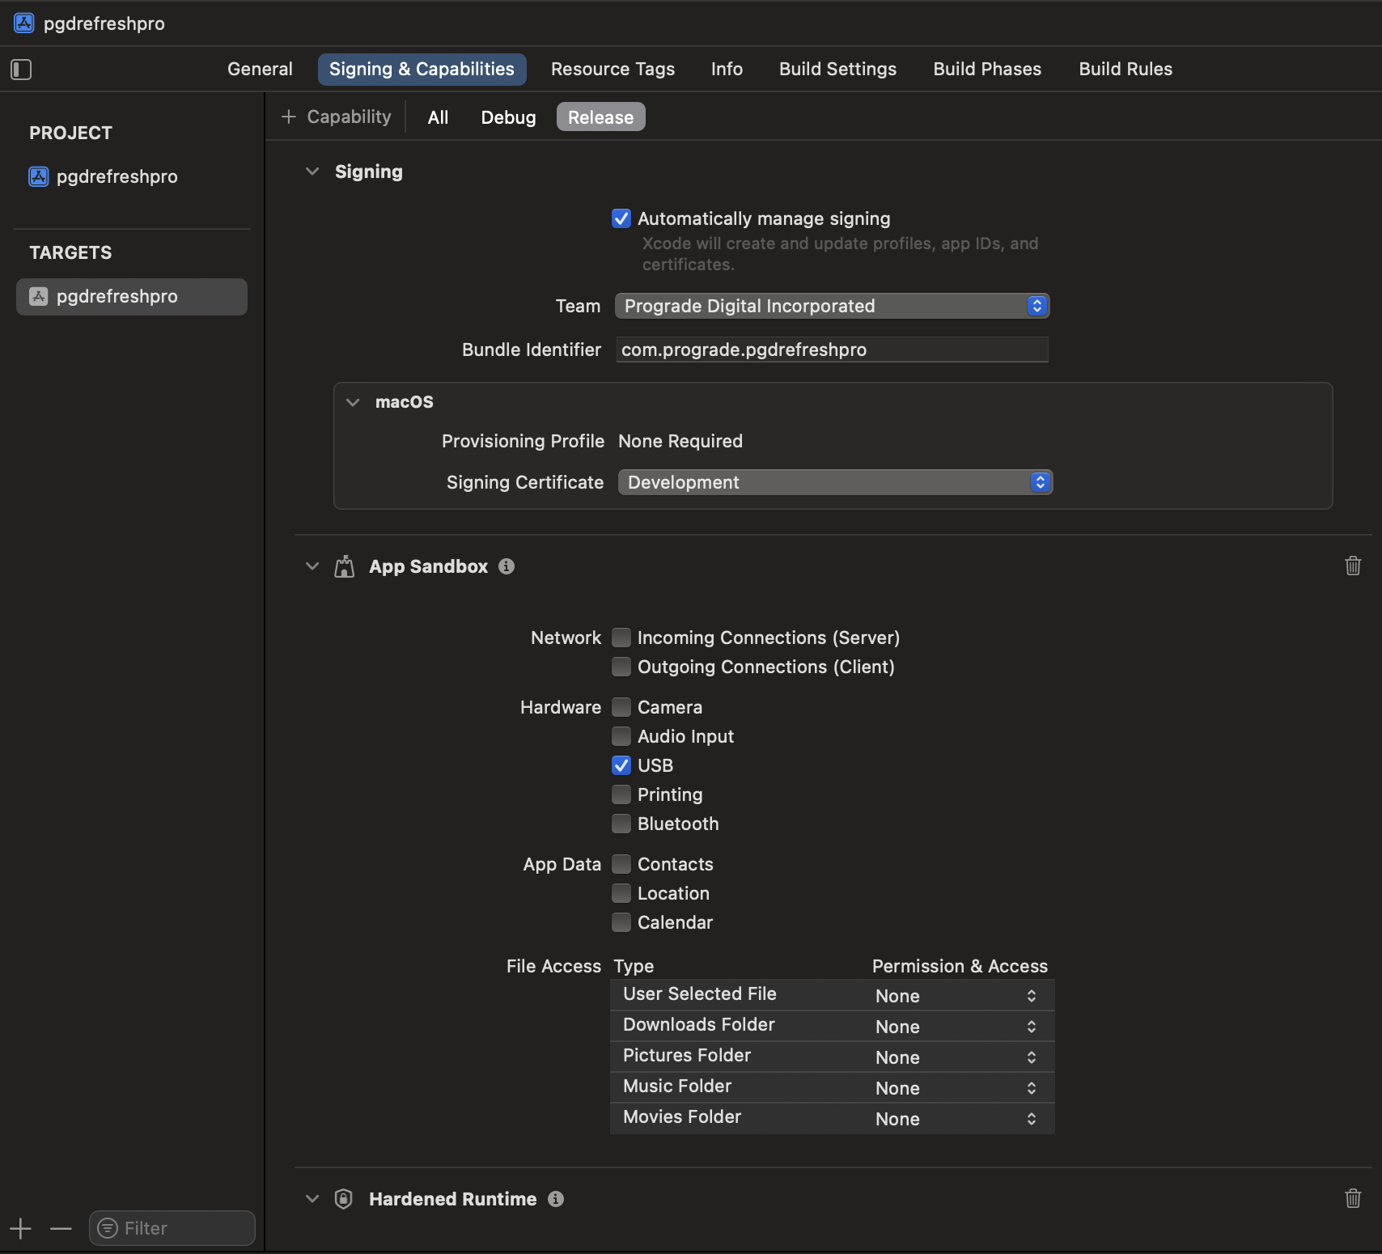Click the pgdrefreshpro project icon in title bar
This screenshot has width=1382, height=1254.
pyautogui.click(x=24, y=23)
